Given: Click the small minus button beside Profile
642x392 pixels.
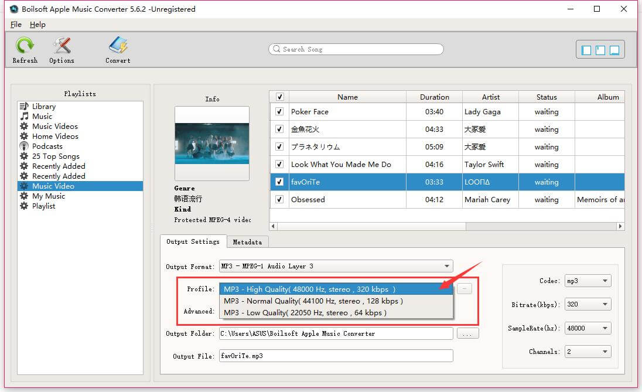Looking at the screenshot, I should tap(465, 289).
